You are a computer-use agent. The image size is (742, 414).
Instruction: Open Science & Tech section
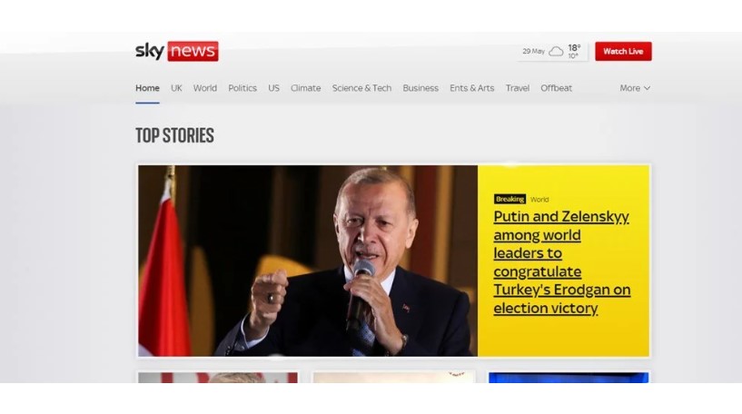[361, 88]
